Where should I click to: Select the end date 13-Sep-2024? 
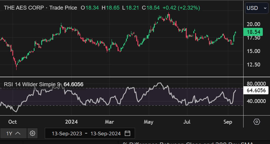pos(106,133)
